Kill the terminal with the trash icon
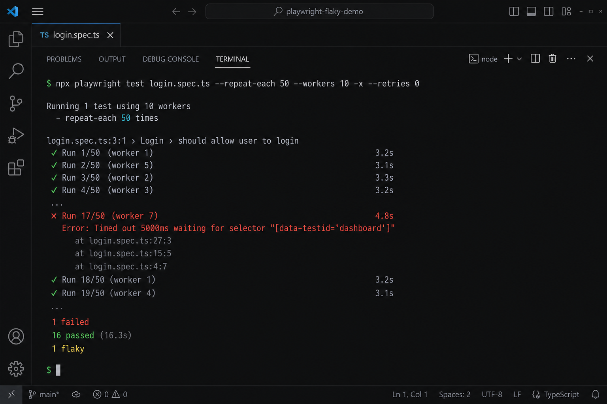The height and width of the screenshot is (404, 607). pyautogui.click(x=552, y=59)
